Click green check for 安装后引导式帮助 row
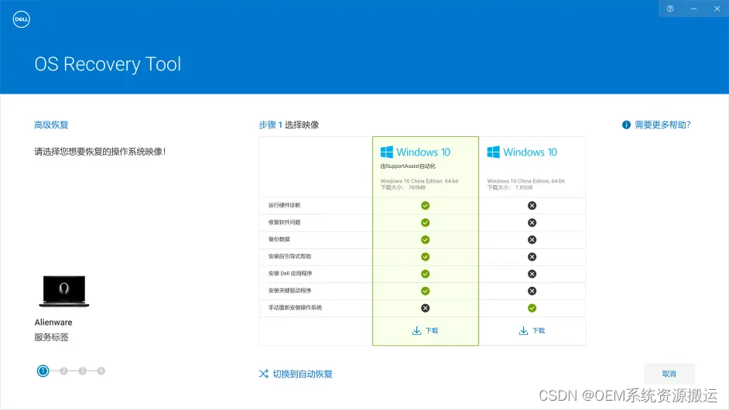The width and height of the screenshot is (729, 410). [x=426, y=257]
